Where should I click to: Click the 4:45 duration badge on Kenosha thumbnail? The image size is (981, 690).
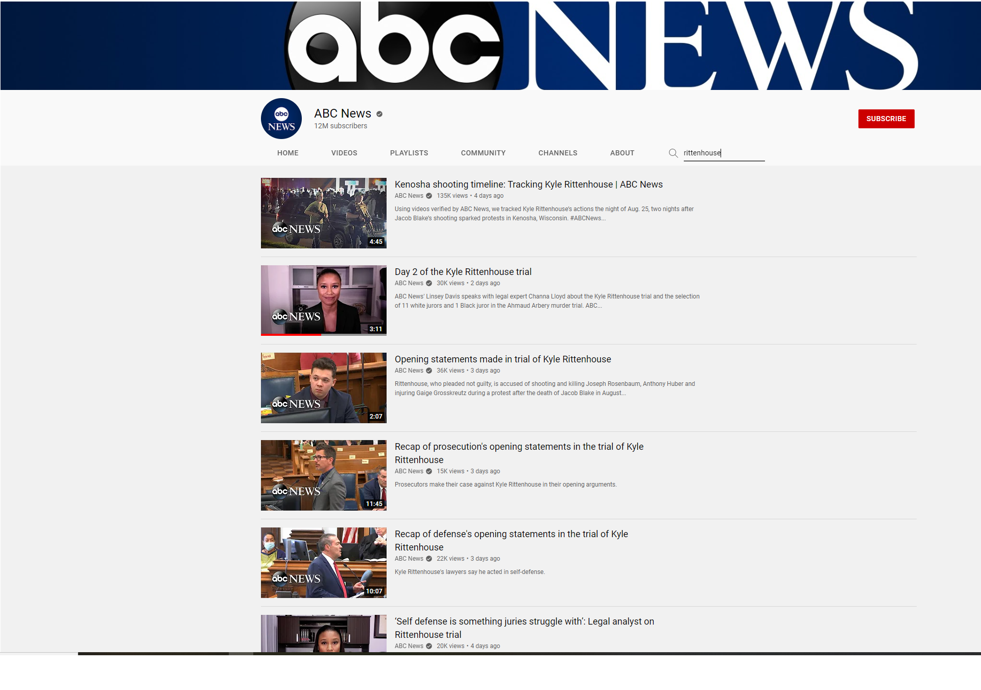[x=376, y=242]
